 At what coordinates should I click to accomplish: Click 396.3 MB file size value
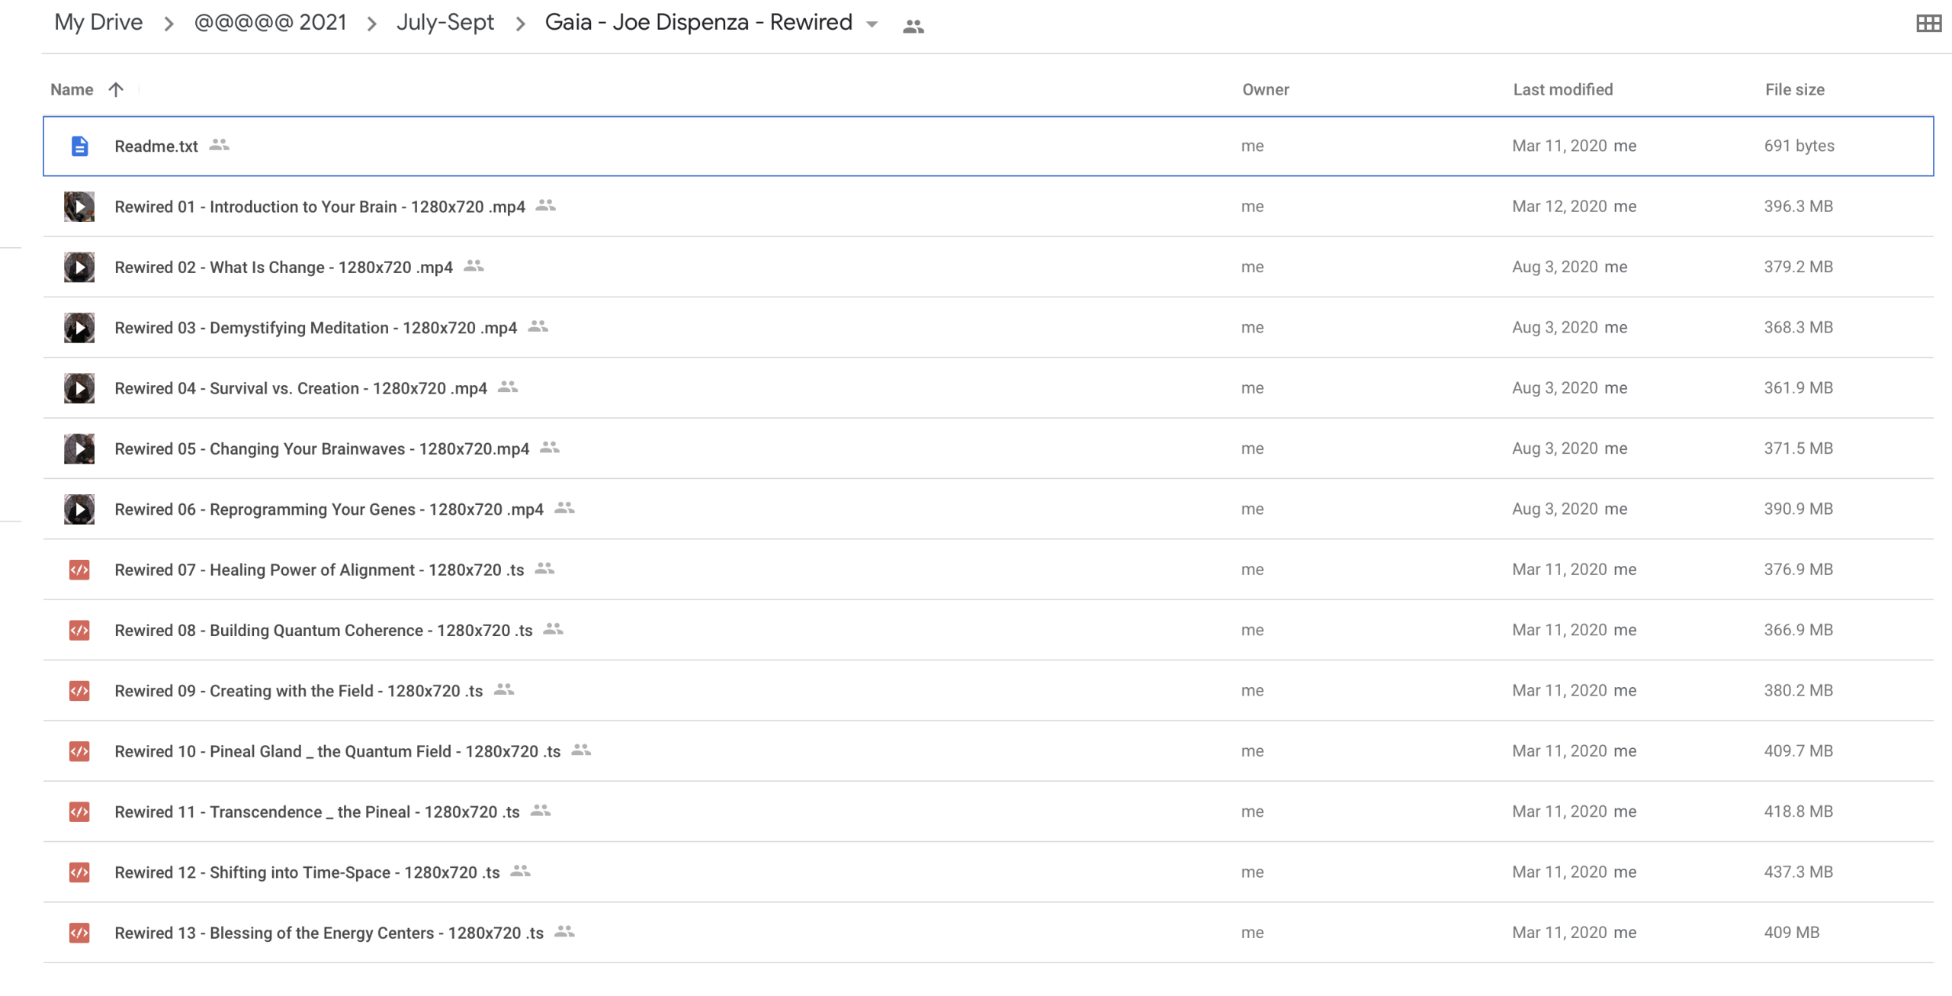(1799, 207)
